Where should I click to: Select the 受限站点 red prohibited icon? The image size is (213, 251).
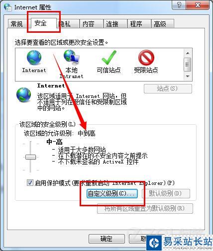point(146,58)
